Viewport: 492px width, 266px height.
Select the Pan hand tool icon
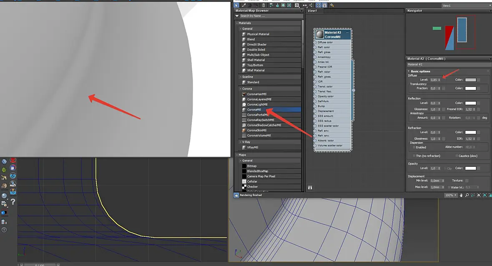pos(461,195)
